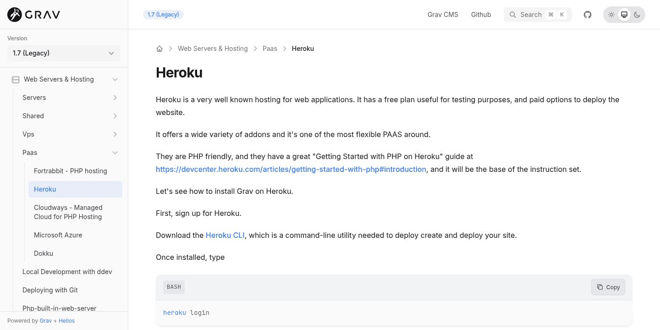Click the Web Servers & Hosting server icon
660x330 pixels.
(16, 79)
